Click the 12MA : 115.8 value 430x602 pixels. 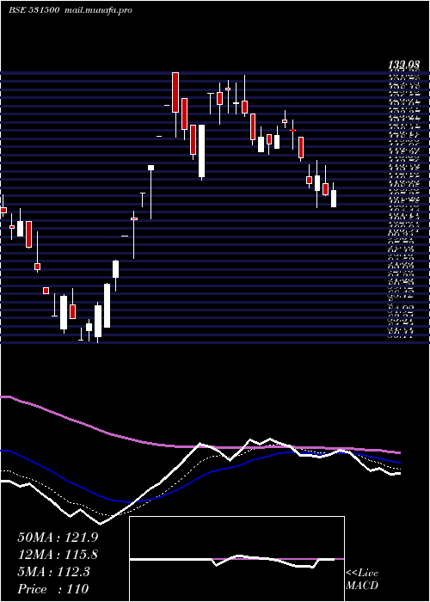(x=58, y=555)
